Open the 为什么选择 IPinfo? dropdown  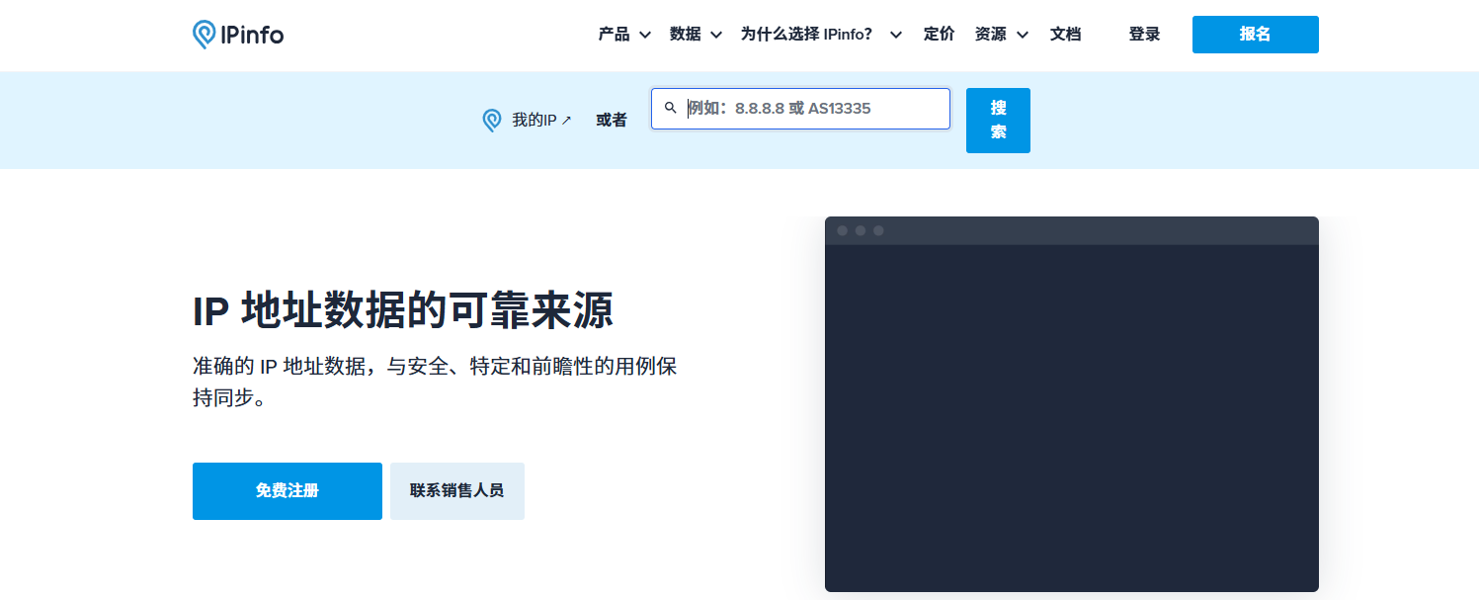pos(807,35)
